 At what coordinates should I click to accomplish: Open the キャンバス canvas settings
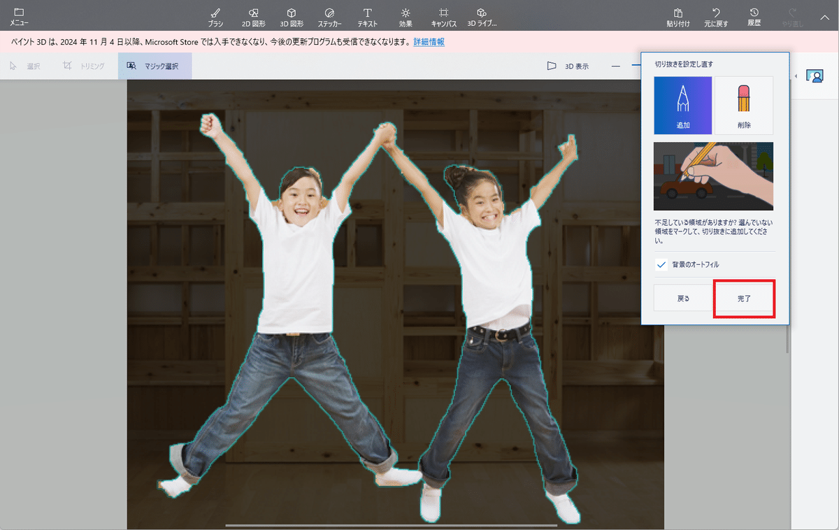coord(443,17)
